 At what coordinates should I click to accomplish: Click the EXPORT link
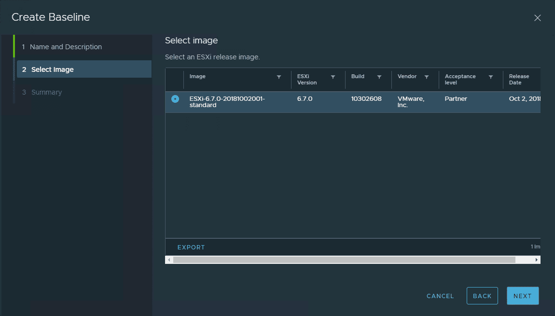click(x=191, y=247)
